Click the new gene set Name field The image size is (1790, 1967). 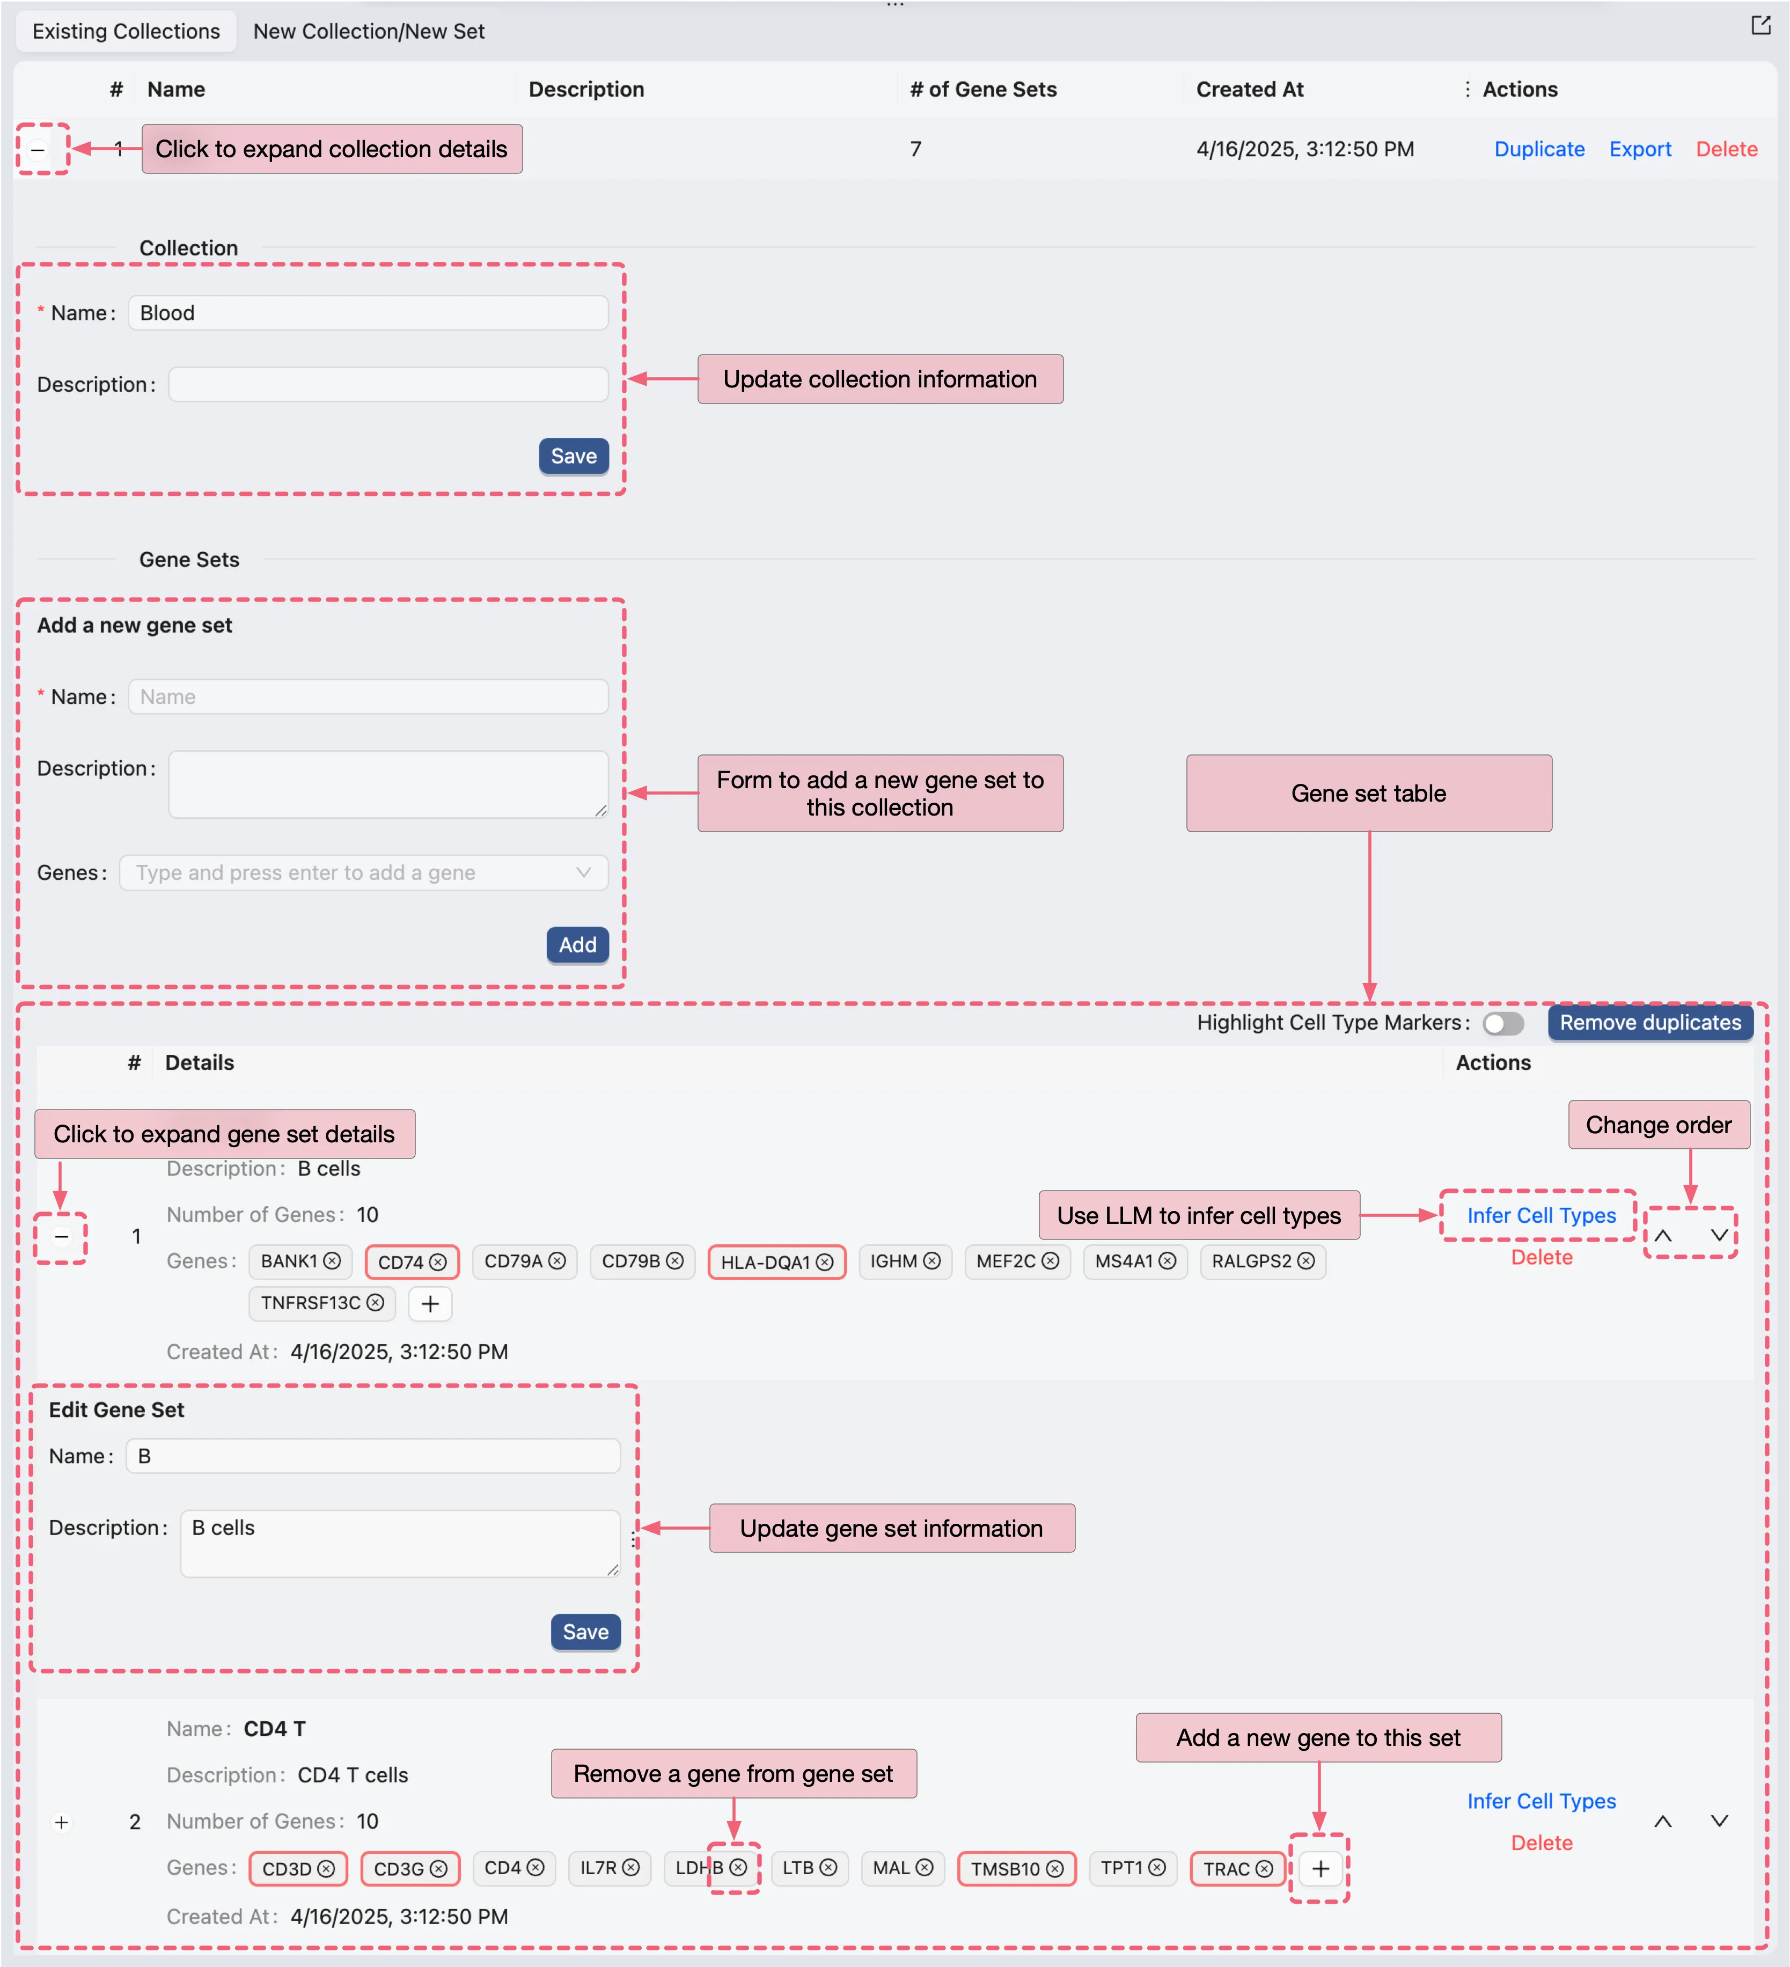tap(368, 696)
